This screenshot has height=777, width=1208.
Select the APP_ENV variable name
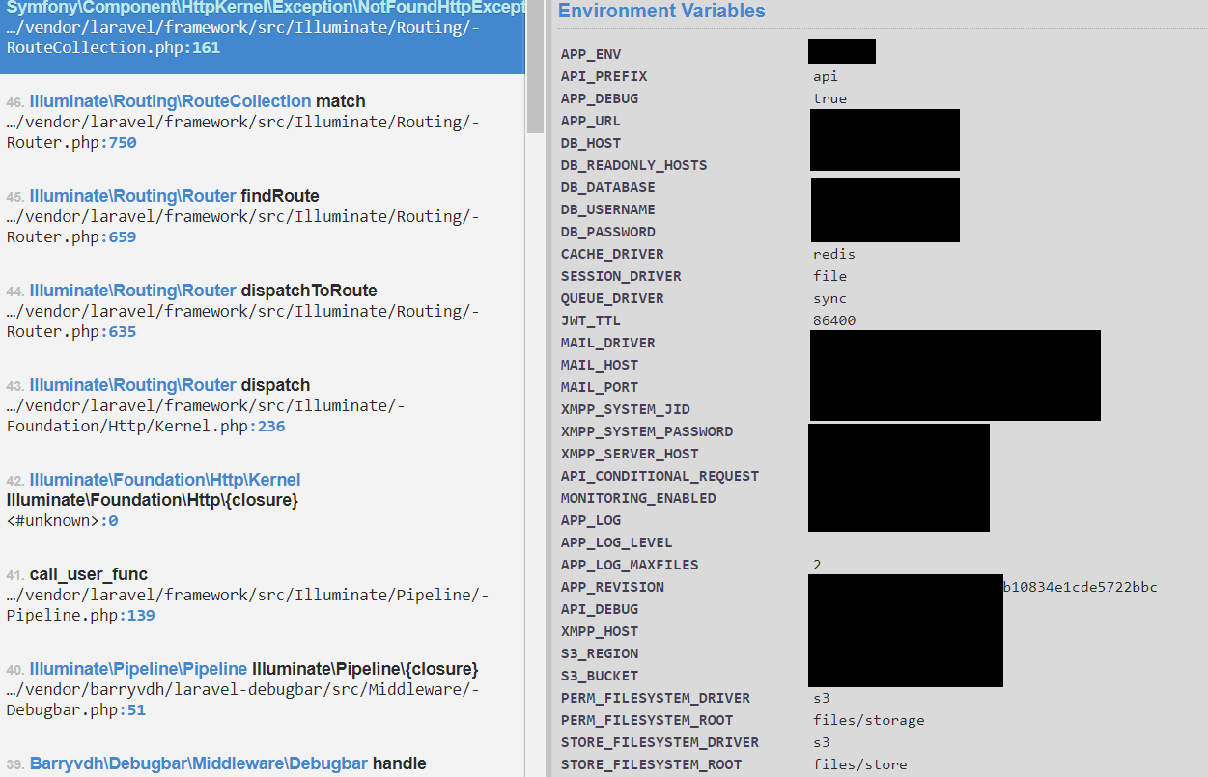590,54
